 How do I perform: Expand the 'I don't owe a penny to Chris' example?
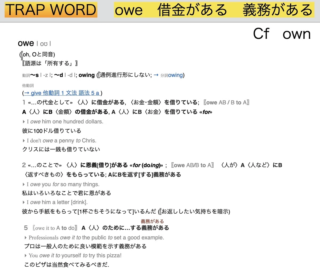click(x=24, y=140)
